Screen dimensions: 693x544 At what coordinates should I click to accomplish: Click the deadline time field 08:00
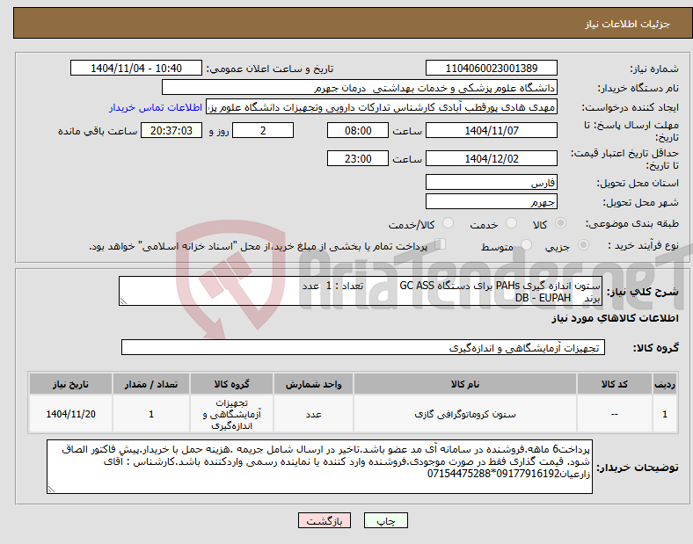358,131
